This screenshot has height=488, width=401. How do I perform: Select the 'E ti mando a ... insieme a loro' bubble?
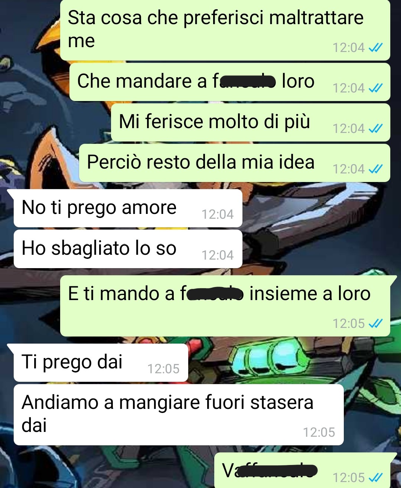click(225, 306)
